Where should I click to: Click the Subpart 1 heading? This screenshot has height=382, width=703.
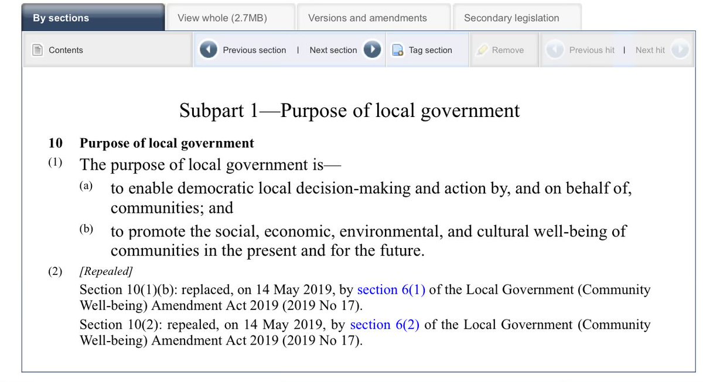click(x=350, y=110)
